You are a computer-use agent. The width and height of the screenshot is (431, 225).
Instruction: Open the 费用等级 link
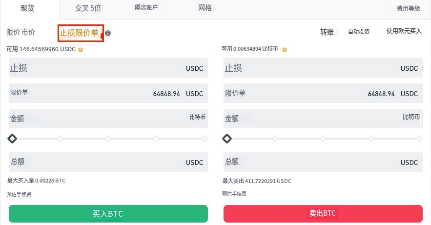(x=408, y=9)
